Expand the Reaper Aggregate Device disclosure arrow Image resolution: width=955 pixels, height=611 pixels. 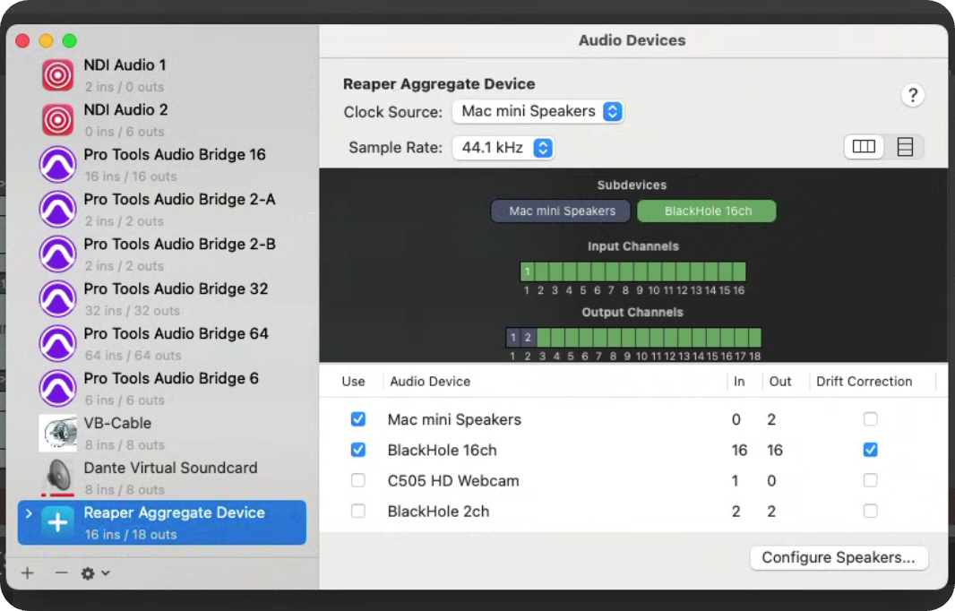[29, 513]
